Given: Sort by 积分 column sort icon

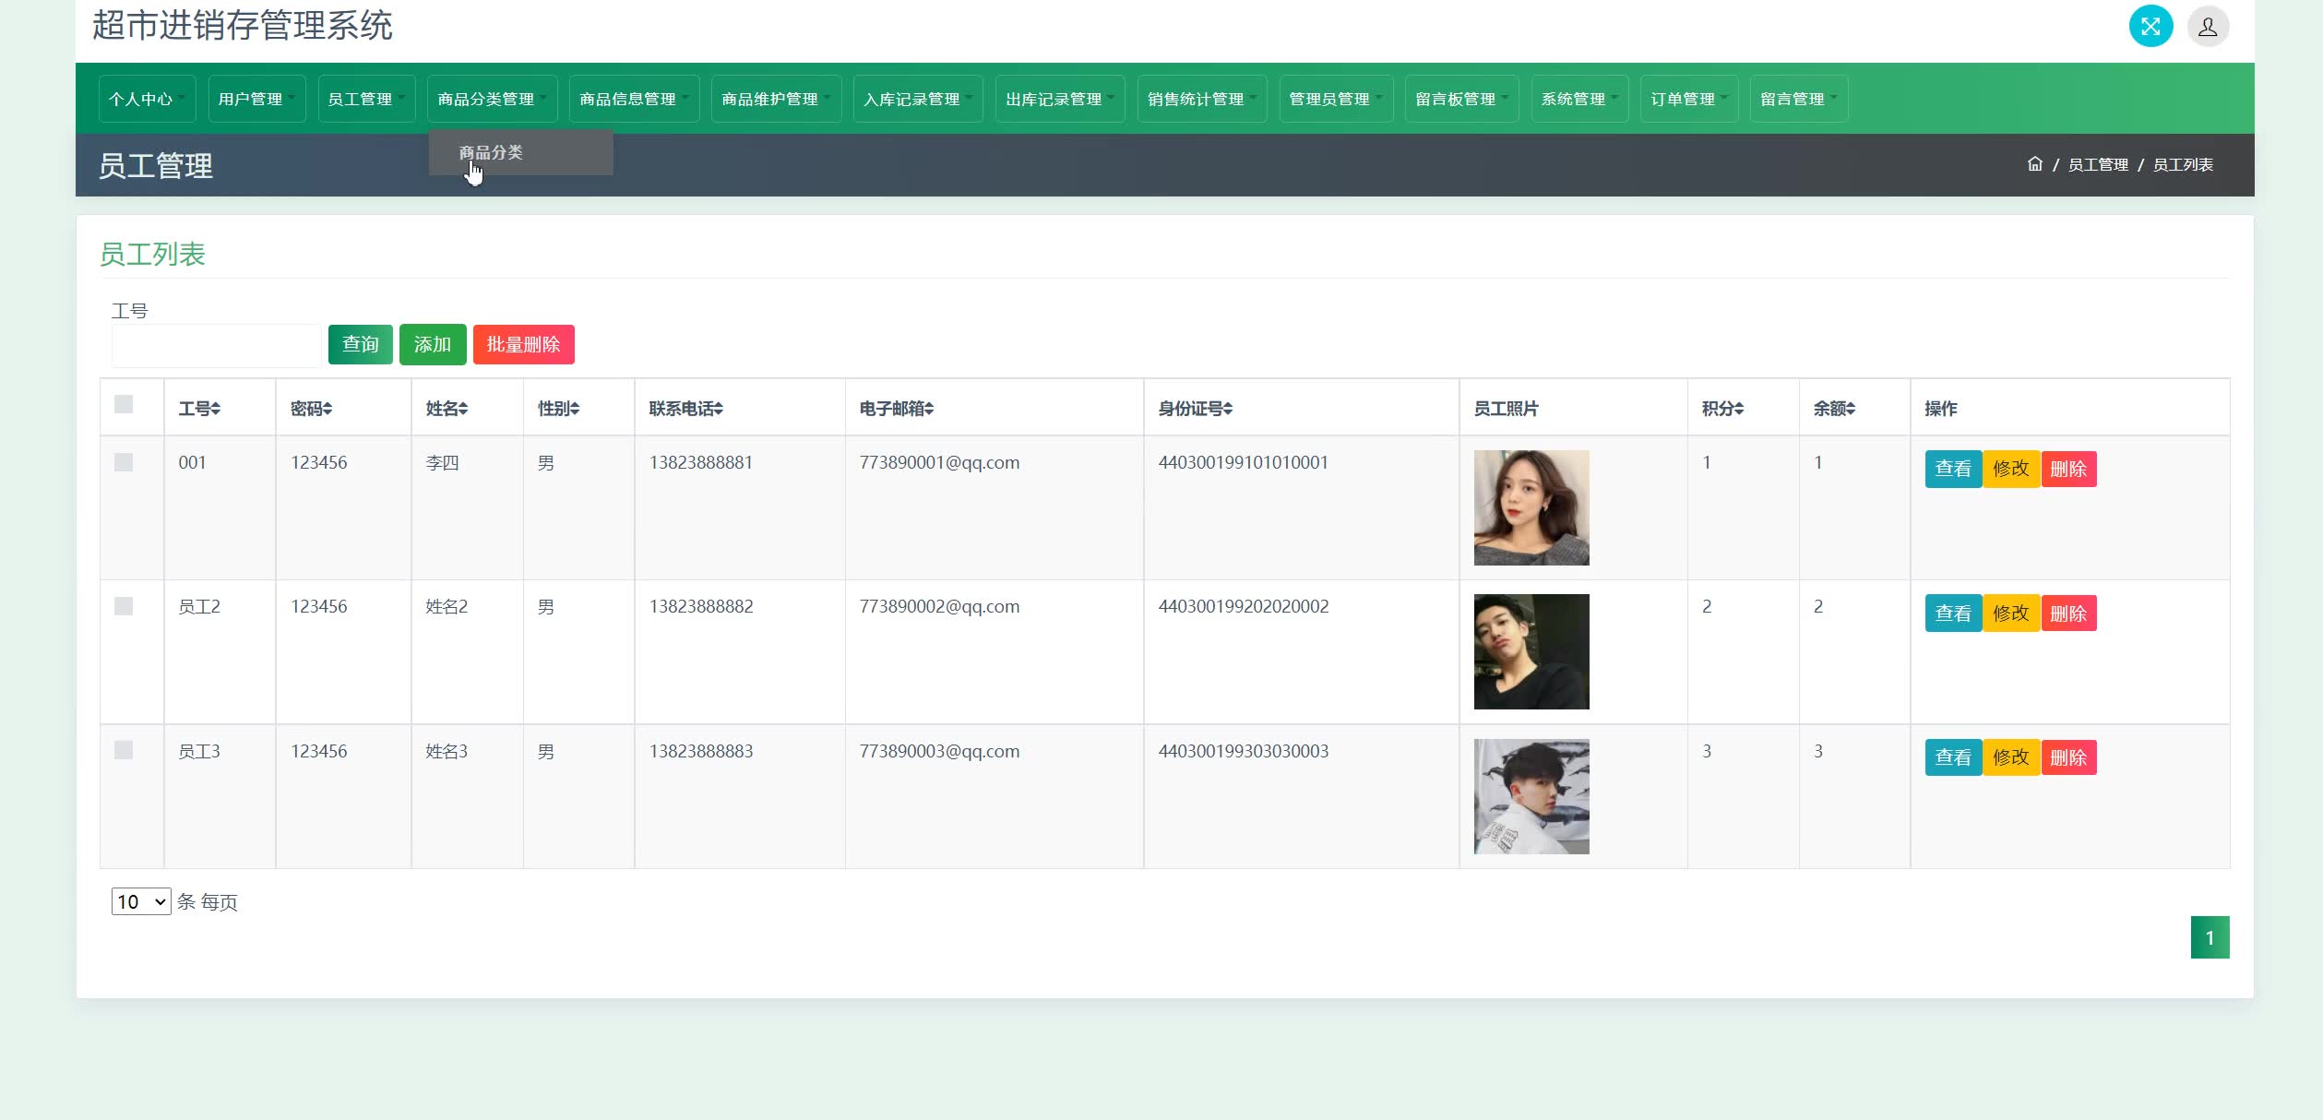Looking at the screenshot, I should tap(1738, 409).
